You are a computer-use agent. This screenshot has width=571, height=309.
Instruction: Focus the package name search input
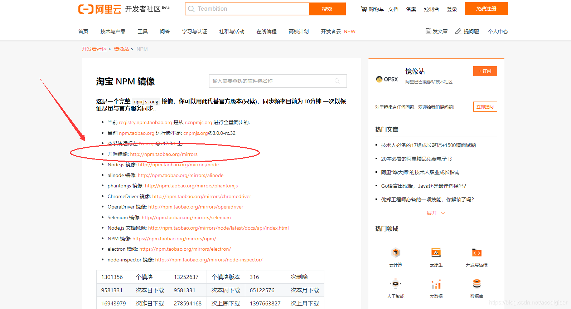point(278,81)
